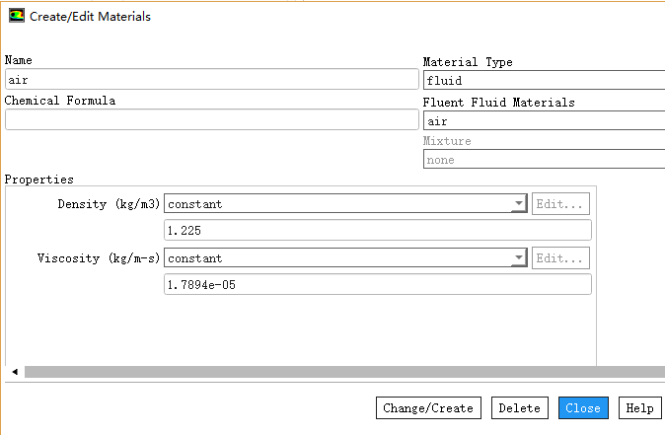Click the Mixture dropdown showing none
The width and height of the screenshot is (665, 435).
(543, 160)
